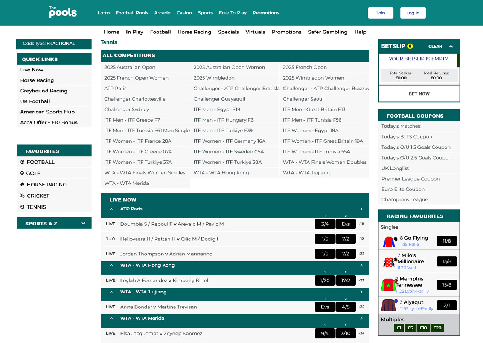
Task: Open Challenger Sydney competition
Action: point(126,109)
